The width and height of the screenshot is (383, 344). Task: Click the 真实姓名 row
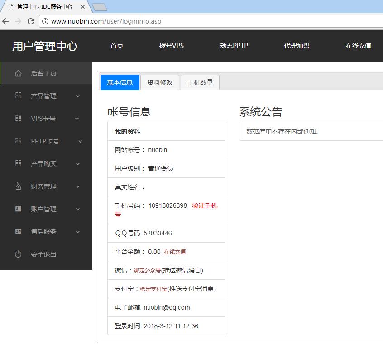166,187
